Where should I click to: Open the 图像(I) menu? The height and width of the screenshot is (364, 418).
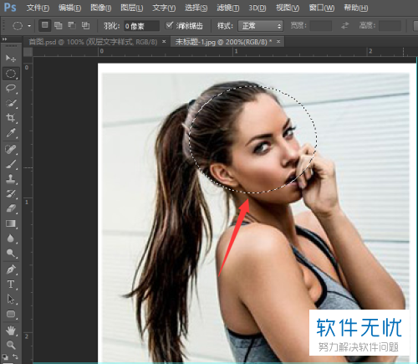pyautogui.click(x=100, y=8)
